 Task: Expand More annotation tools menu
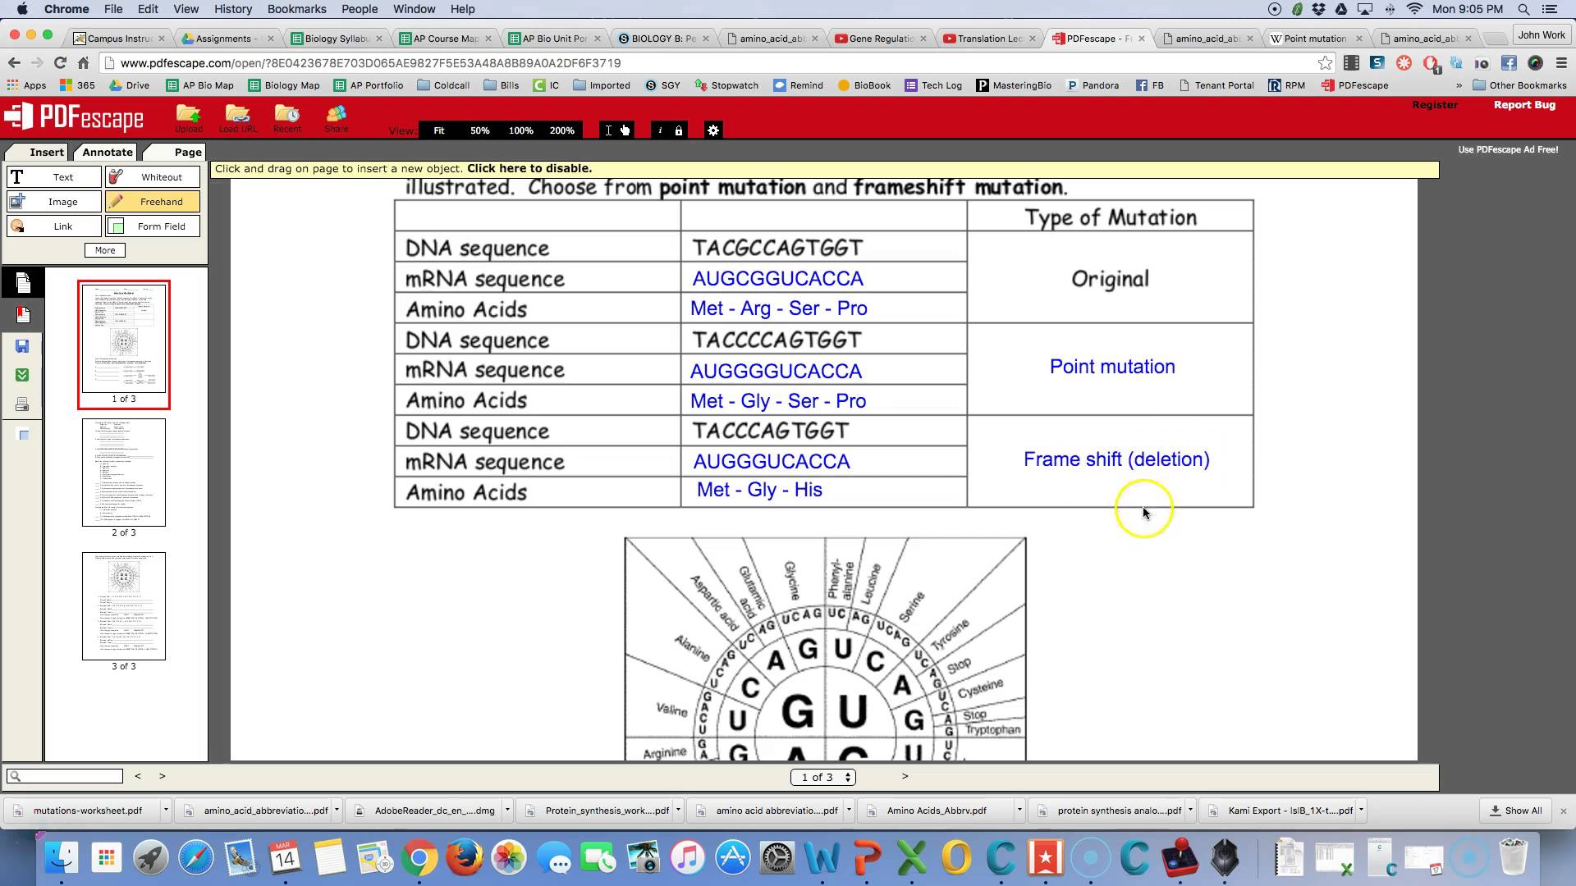coord(105,250)
